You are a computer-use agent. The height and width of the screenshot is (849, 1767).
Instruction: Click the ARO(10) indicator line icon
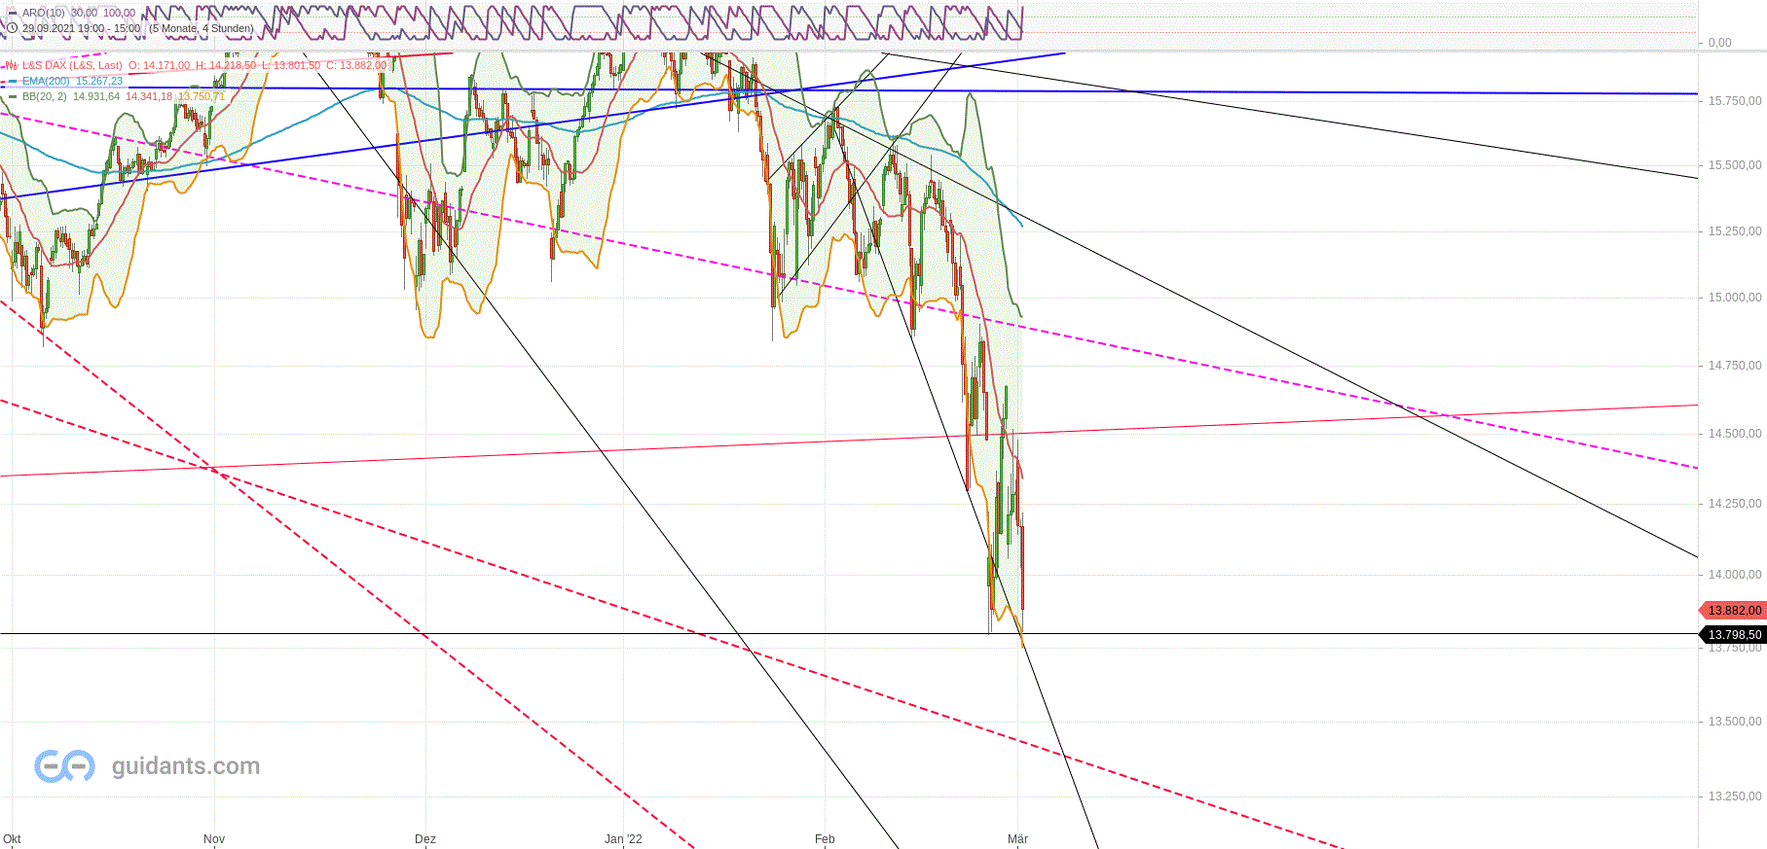pyautogui.click(x=12, y=13)
